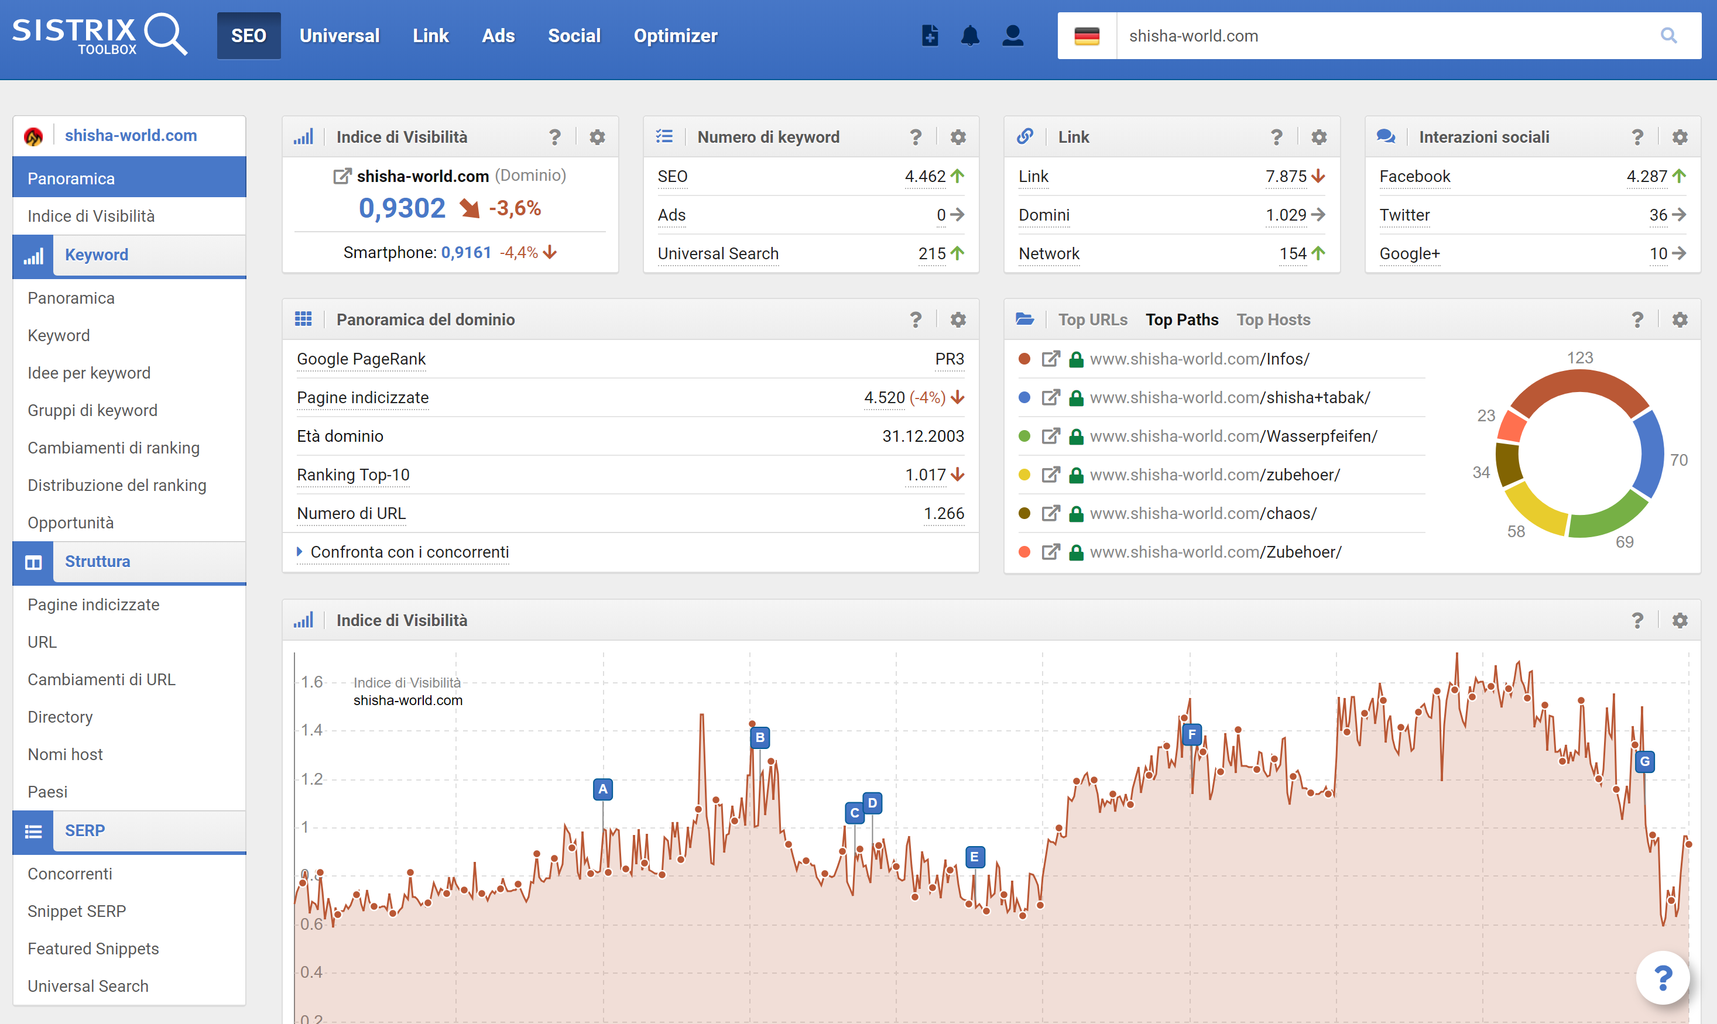Open the German flag country selector

1087,36
